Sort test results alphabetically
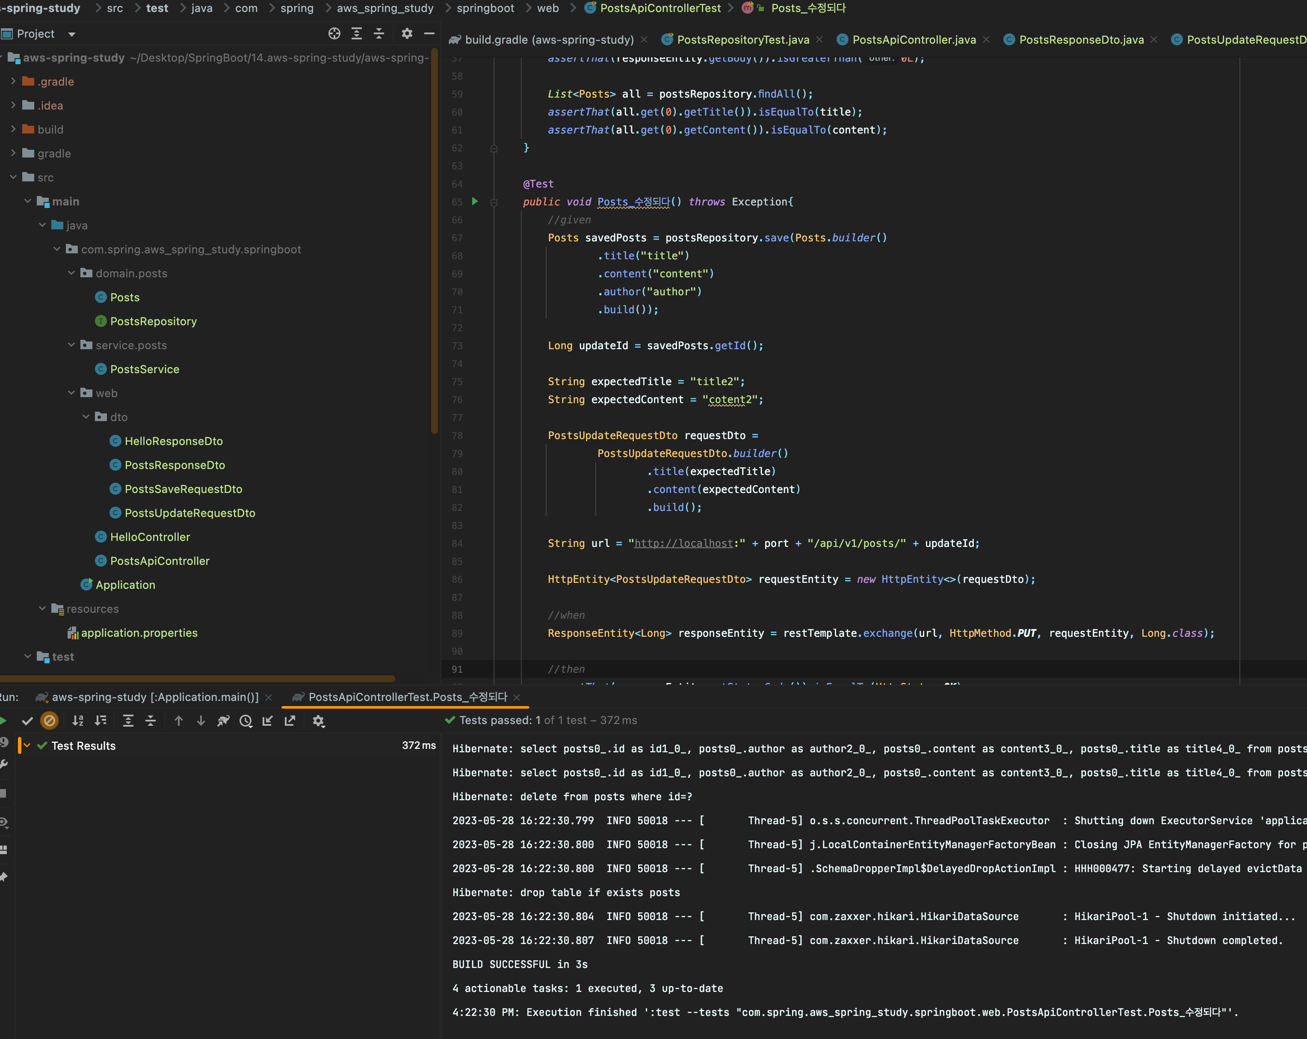This screenshot has height=1039, width=1307. click(77, 721)
